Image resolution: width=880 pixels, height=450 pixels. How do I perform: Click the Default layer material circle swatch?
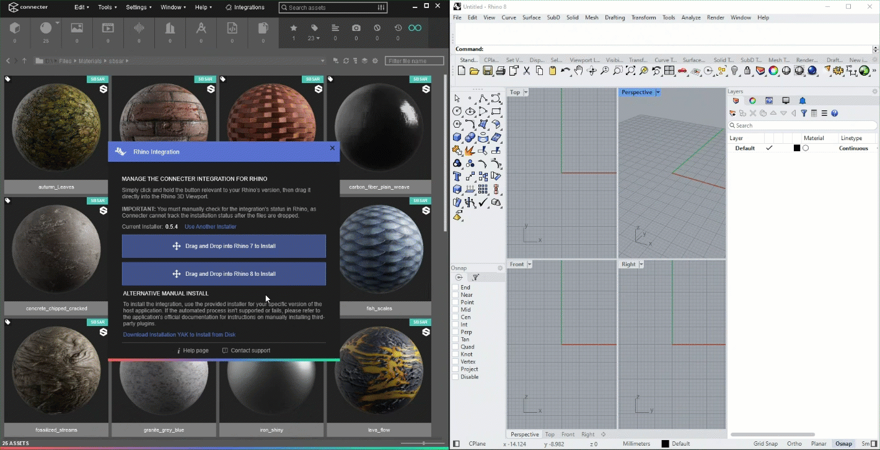click(806, 148)
